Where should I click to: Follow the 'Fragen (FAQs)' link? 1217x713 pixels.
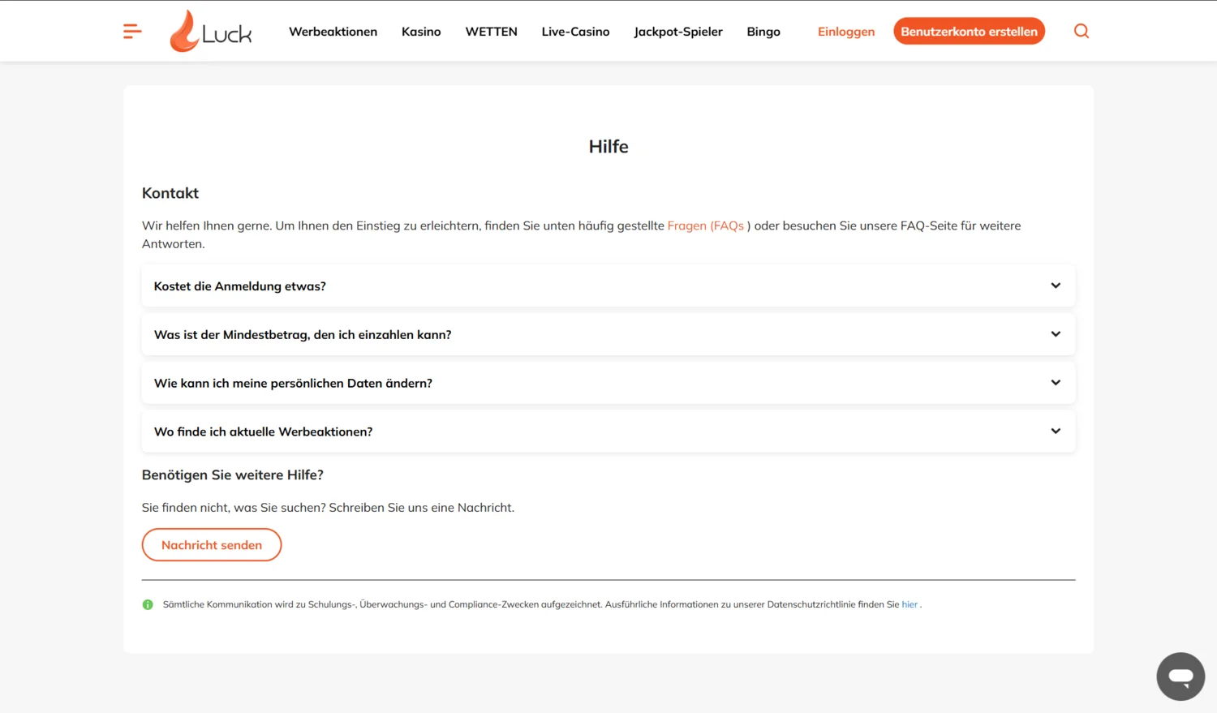click(705, 225)
